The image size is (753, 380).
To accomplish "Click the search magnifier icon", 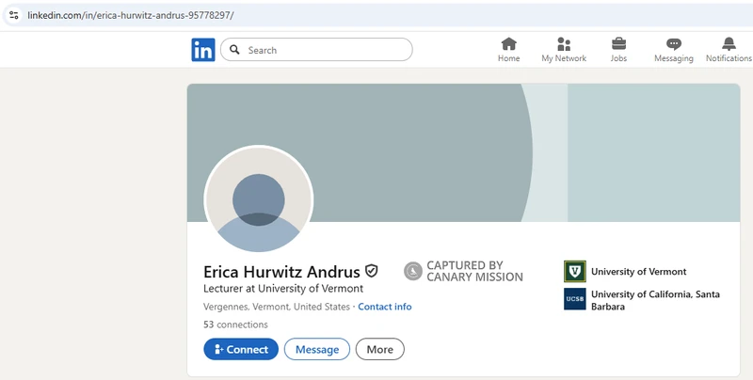I will 234,50.
